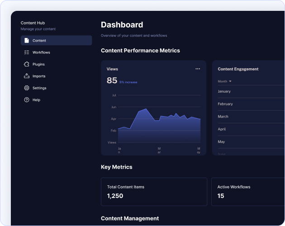Select the February row in Content Engagement

pos(251,104)
